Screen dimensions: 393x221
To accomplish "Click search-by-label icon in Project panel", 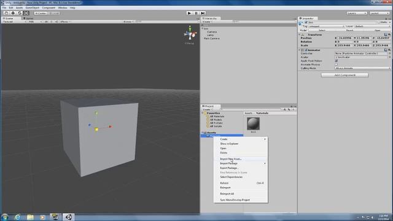I will click(289, 109).
